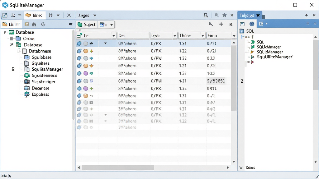Click the list icon in the 9/53651 row

[91, 81]
